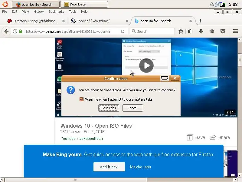Click the network tray icon in panel
This screenshot has width=242, height=182.
pos(217,4)
